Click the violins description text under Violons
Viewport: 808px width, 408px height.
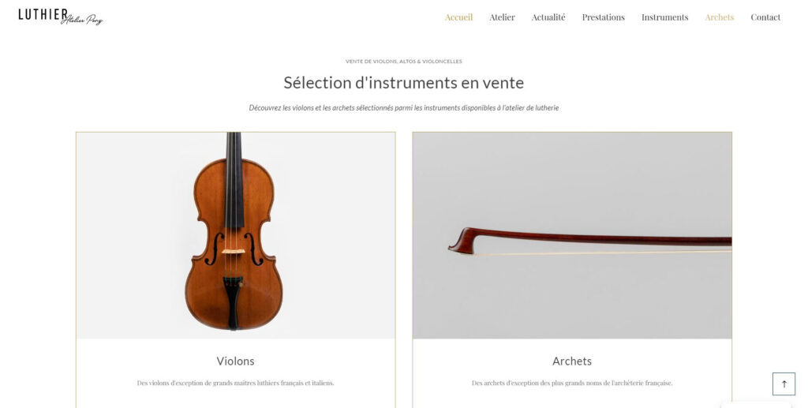(x=235, y=383)
